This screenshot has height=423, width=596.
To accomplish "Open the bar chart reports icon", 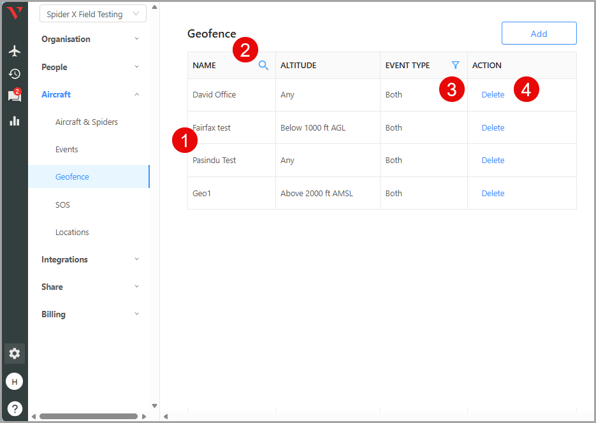I will 14,120.
